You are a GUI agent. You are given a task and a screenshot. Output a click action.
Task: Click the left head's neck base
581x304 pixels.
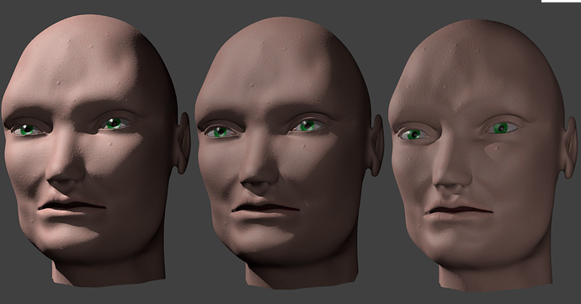(108, 275)
